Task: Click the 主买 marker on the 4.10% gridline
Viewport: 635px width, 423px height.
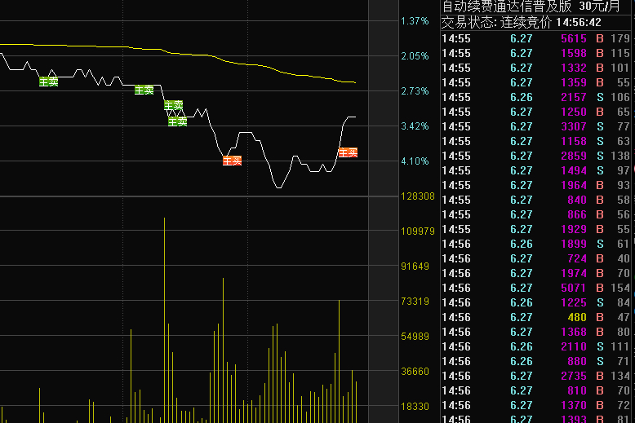Action: pyautogui.click(x=232, y=161)
